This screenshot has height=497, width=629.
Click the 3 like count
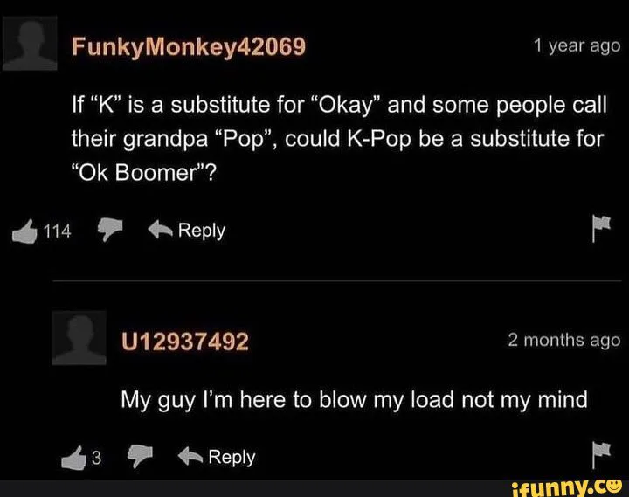point(96,458)
